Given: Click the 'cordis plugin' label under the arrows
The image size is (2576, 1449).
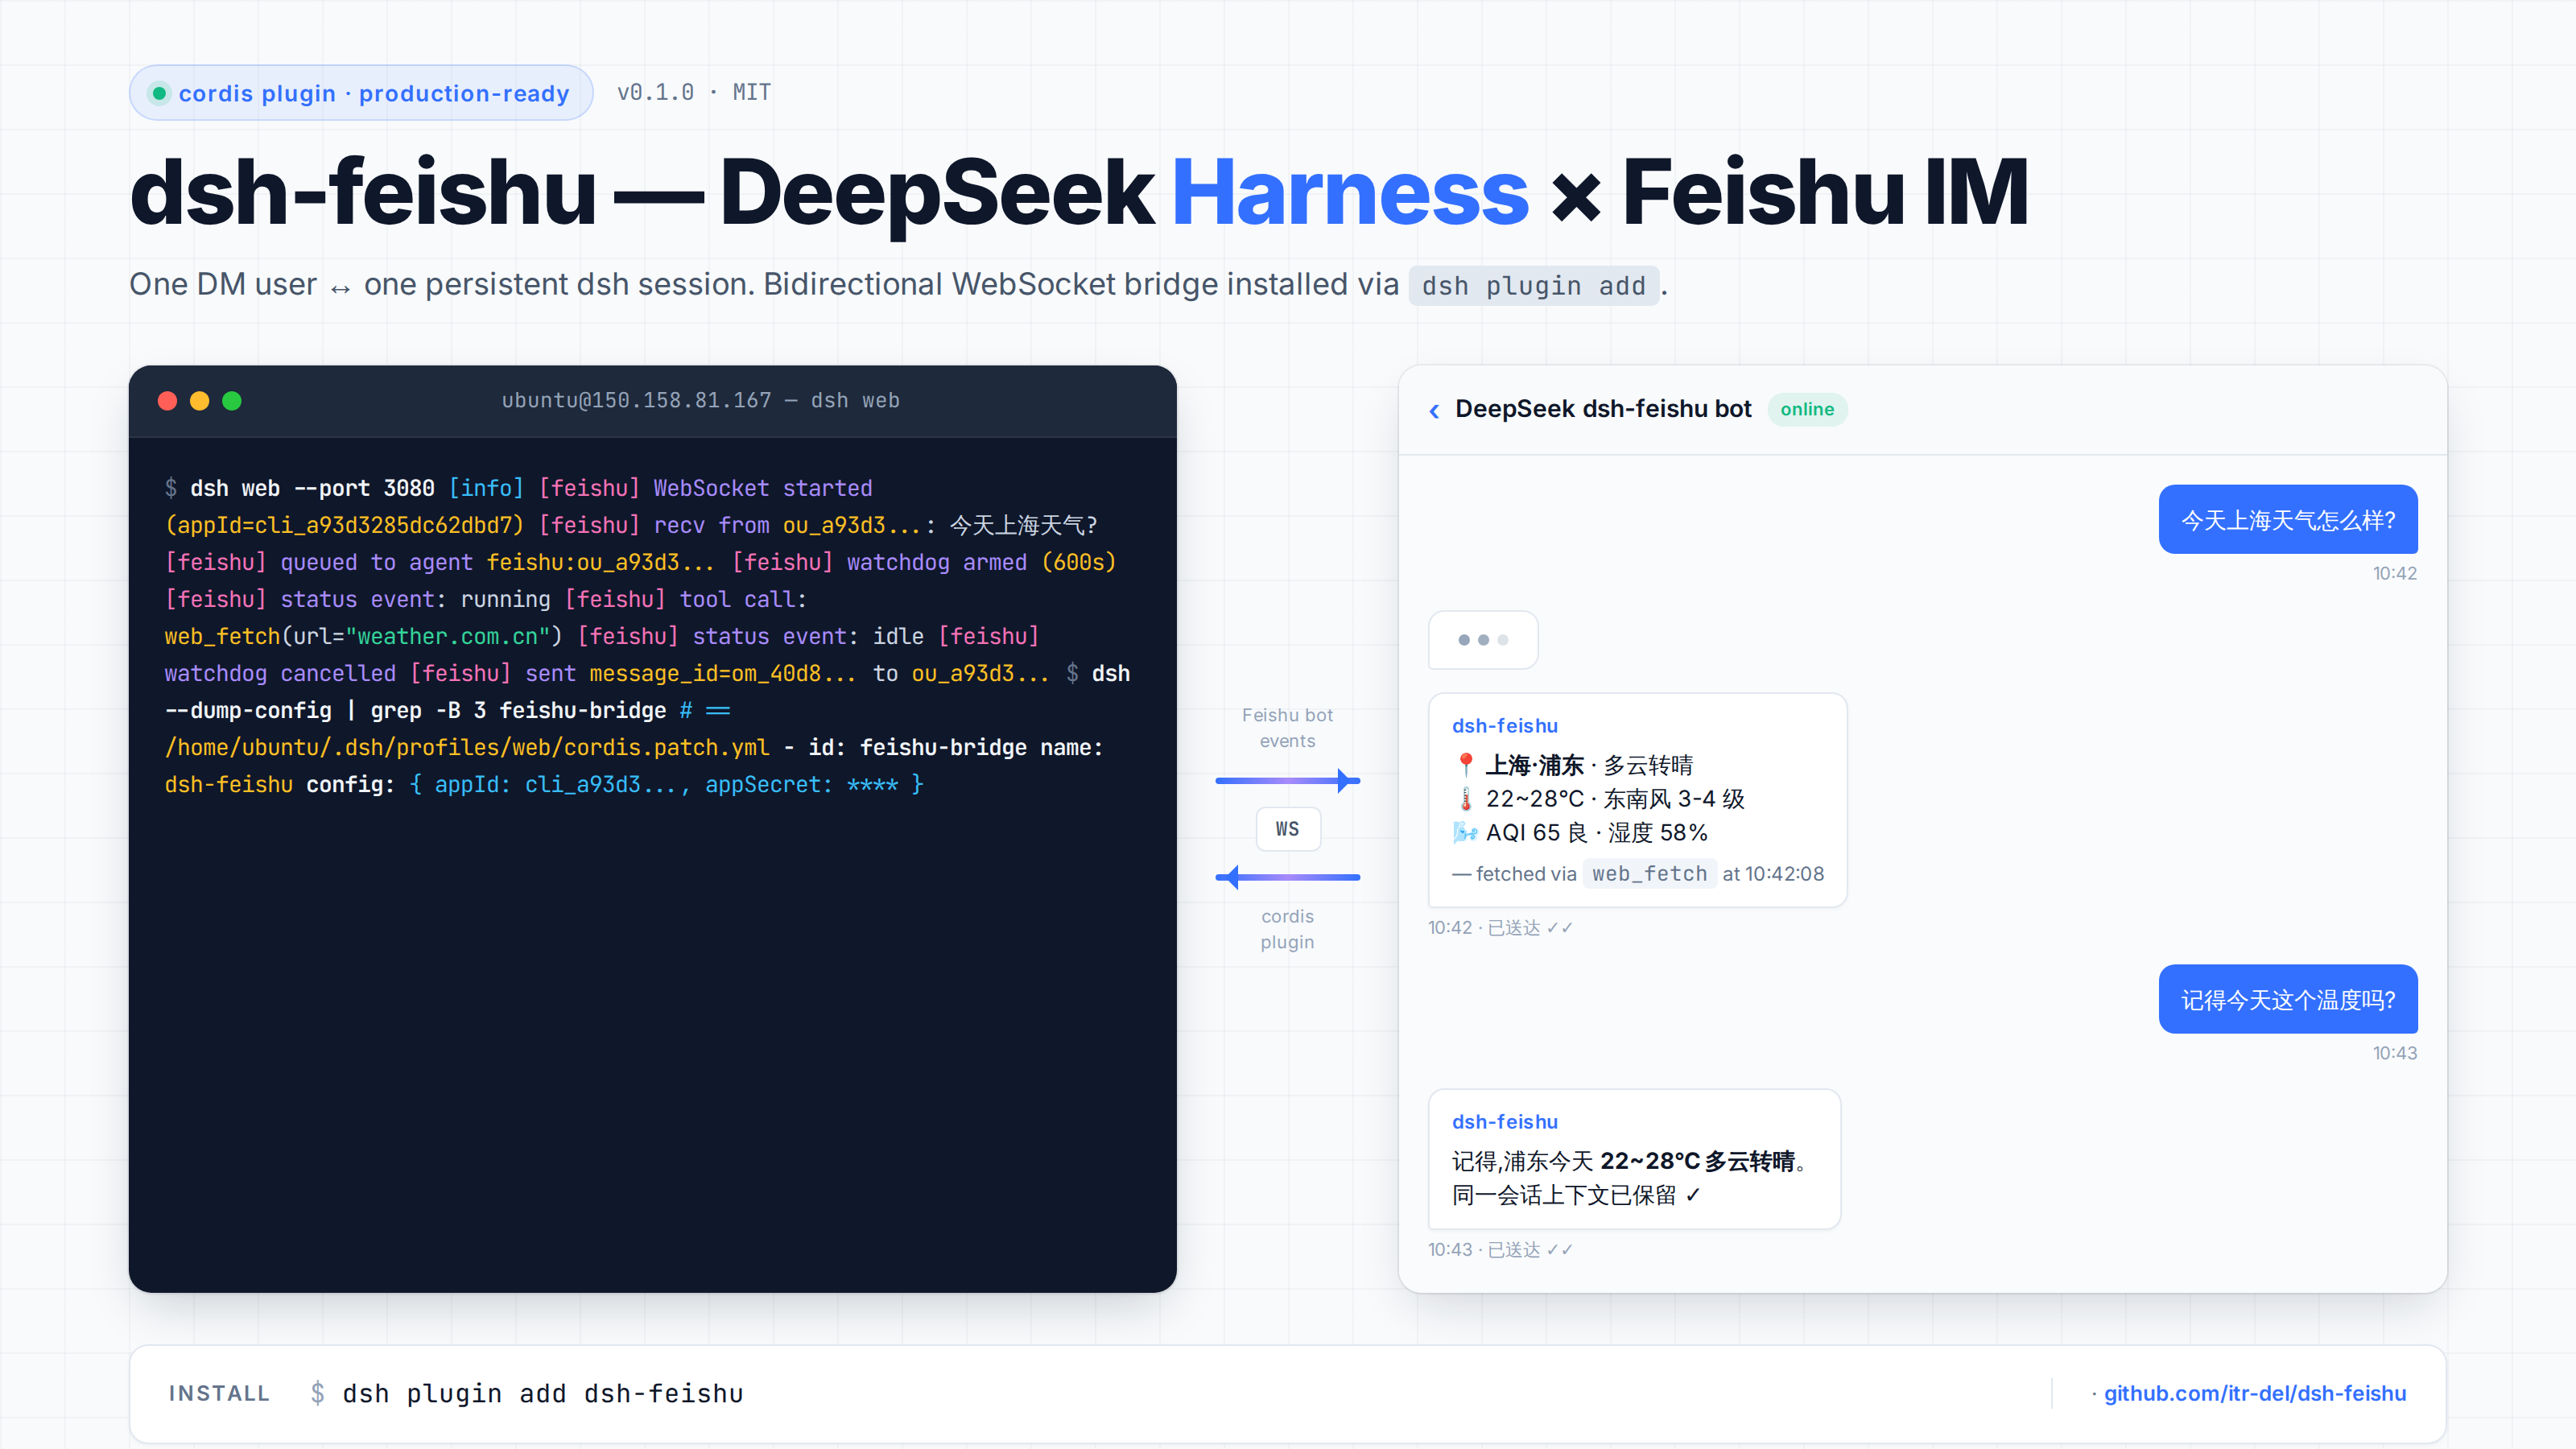Looking at the screenshot, I should pos(1287,929).
